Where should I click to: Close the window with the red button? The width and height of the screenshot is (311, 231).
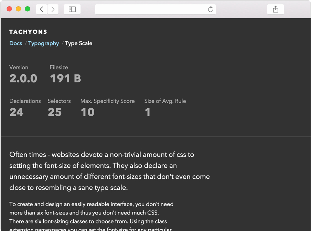(9, 9)
